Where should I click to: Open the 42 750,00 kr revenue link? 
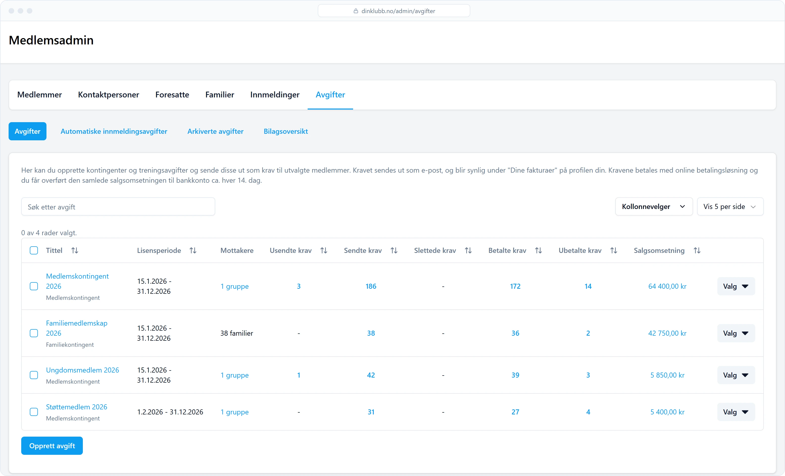(668, 333)
